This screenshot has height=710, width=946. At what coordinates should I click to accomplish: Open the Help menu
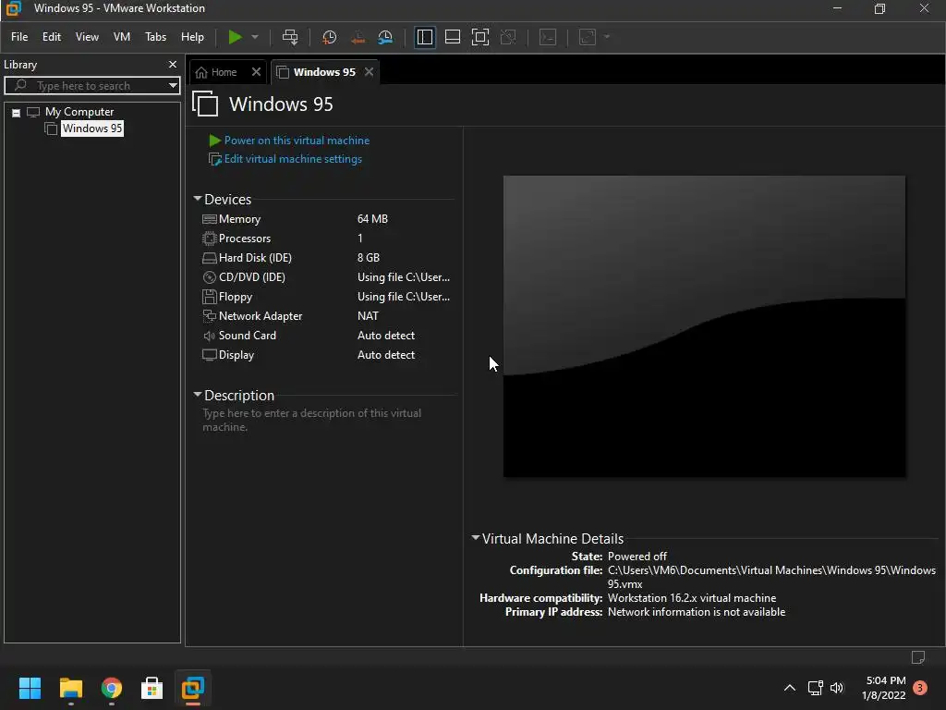click(x=192, y=37)
